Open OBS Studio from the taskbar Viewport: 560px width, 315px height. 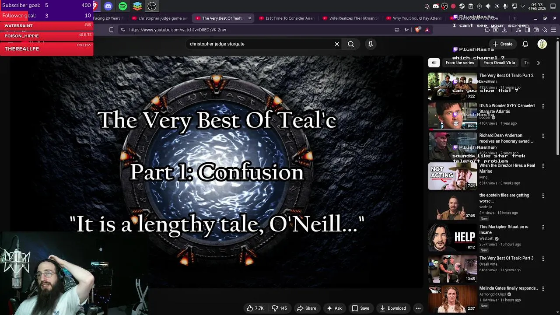[x=152, y=6]
